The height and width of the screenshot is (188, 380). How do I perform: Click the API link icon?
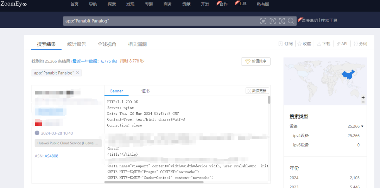tap(338, 44)
